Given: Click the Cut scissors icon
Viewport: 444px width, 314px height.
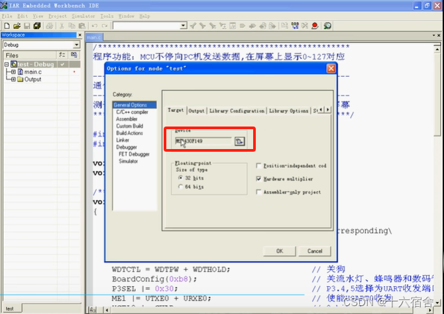Looking at the screenshot, I should coord(62,26).
